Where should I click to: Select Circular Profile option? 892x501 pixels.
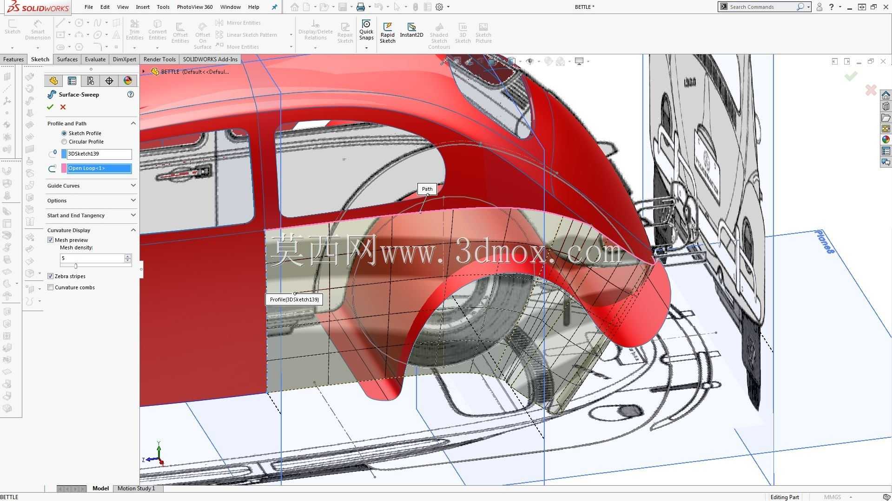point(64,142)
